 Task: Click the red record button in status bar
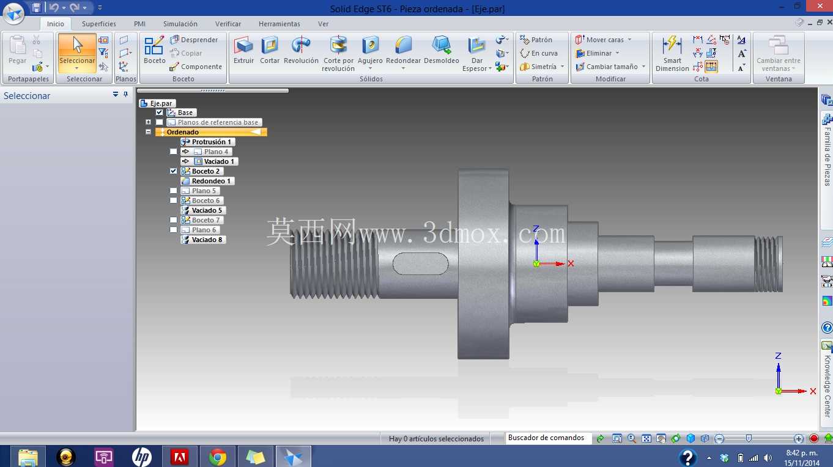[813, 438]
